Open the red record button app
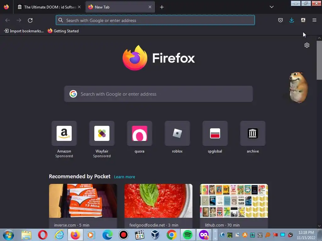Screen dimensions: 322x241 point(123,235)
